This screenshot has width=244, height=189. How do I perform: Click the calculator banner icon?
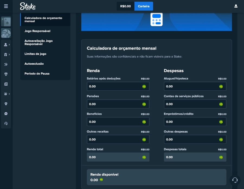(x=156, y=19)
